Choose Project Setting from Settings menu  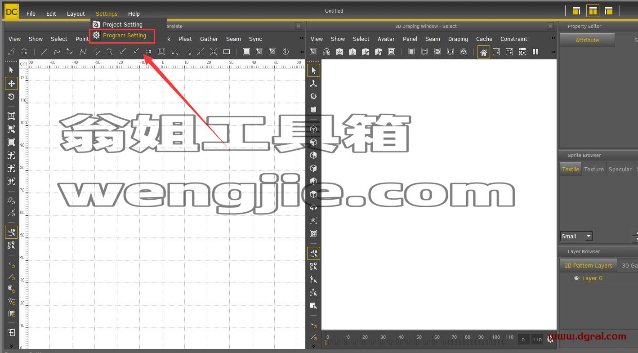tap(122, 24)
